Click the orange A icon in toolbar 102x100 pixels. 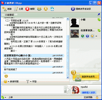tap(46, 9)
